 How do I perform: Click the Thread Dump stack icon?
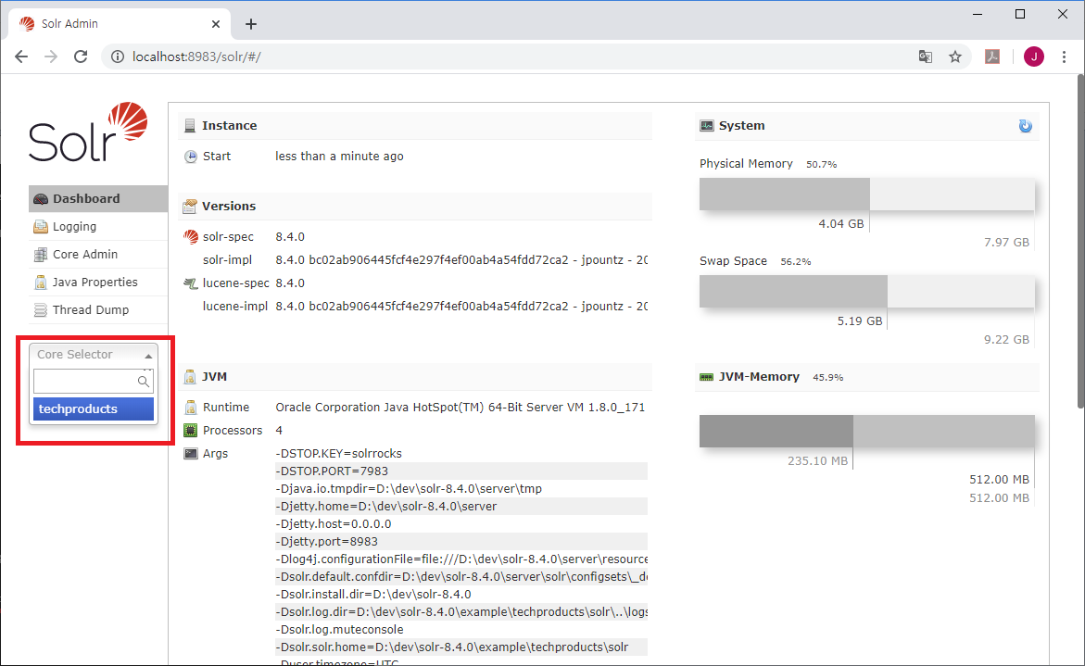point(41,309)
